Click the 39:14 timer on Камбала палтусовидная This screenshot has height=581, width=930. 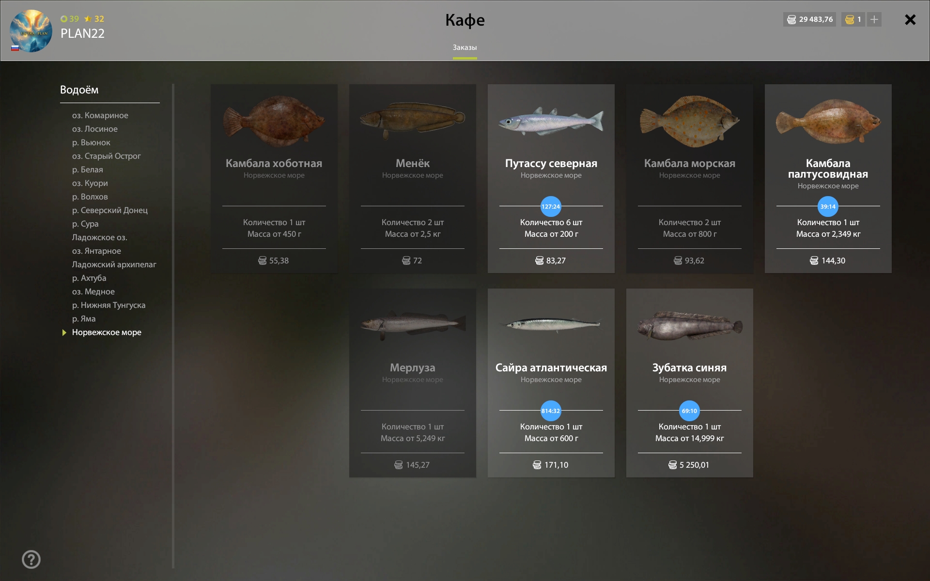[x=828, y=206]
